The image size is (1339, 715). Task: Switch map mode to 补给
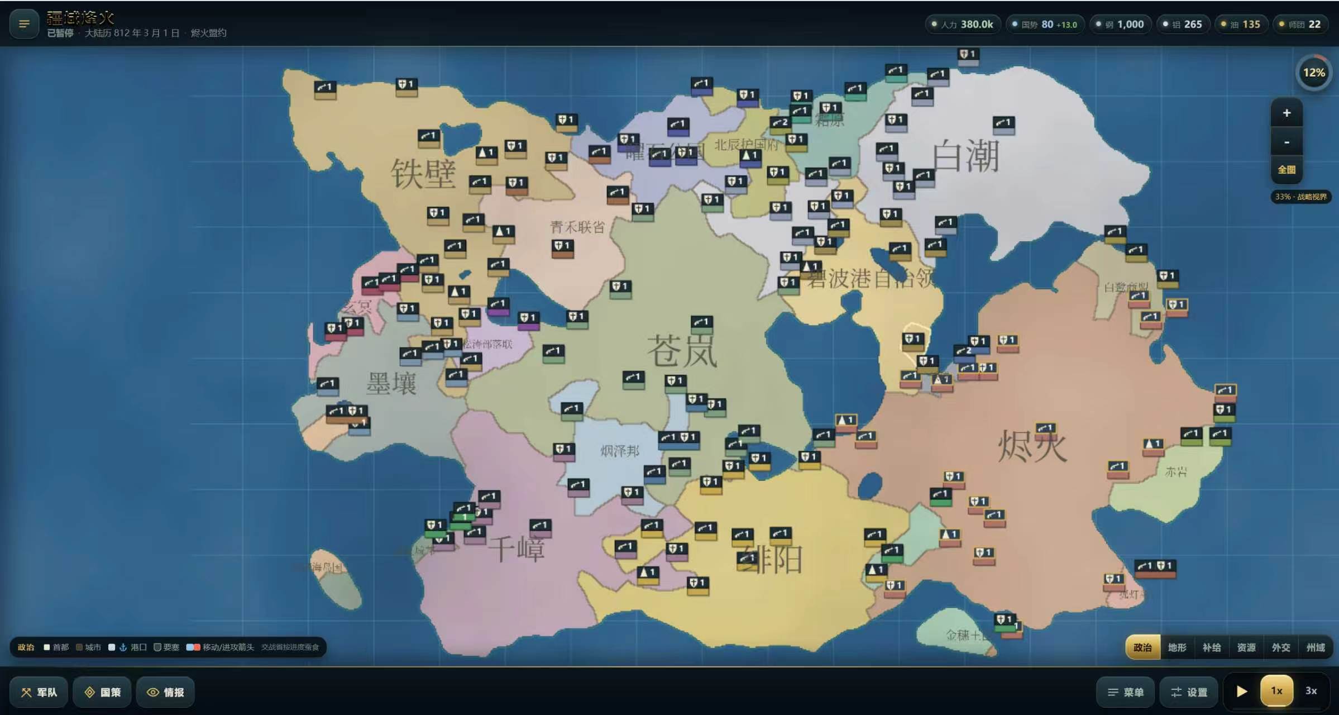(1212, 647)
